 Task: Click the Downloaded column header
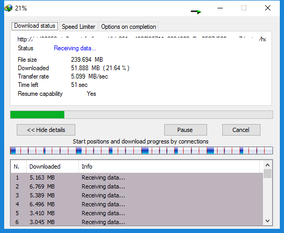(52, 167)
